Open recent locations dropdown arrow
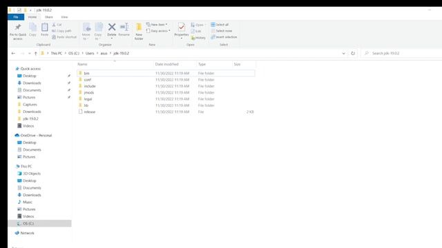This screenshot has width=442, height=248. pyautogui.click(x=29, y=53)
